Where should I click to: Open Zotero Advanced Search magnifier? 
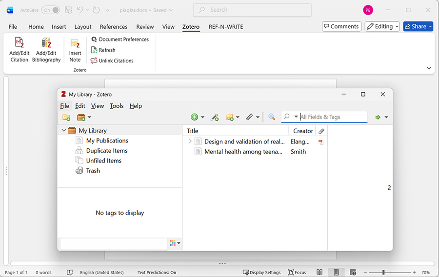coord(271,117)
